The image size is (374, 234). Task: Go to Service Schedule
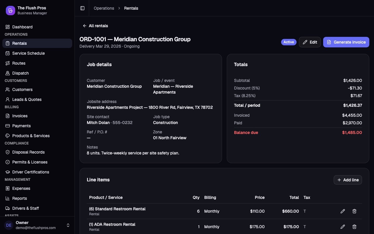(37, 53)
